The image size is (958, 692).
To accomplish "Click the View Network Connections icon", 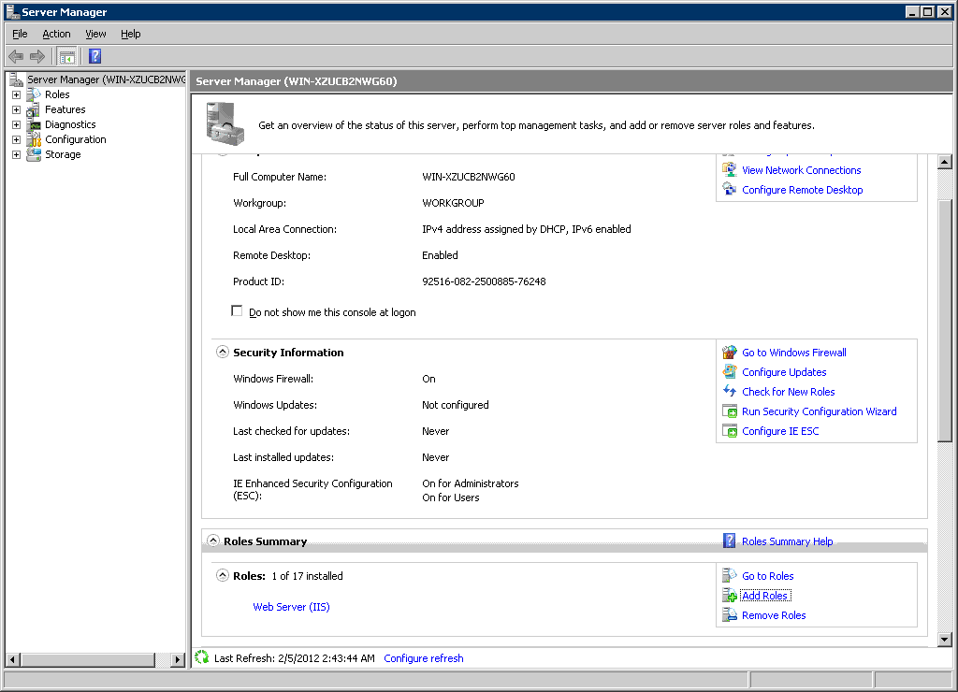I will tap(730, 170).
